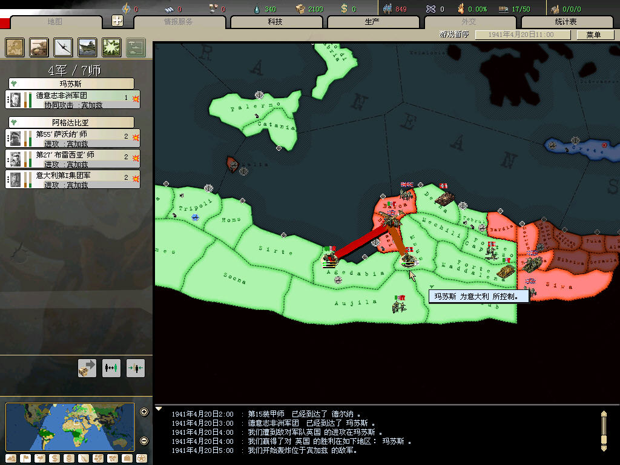Viewport: 620px width, 465px height.
Task: Zoom out with the minimap minus button
Action: coord(144,441)
